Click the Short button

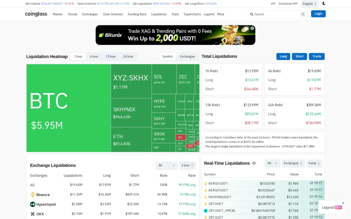click(299, 56)
